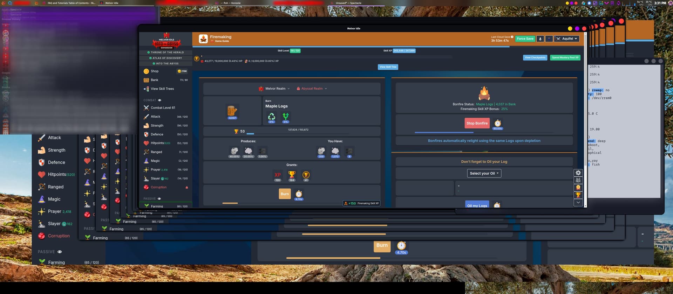Open Strength skill showing (56 / 120)
Screen dimensions: 673x294
[x=165, y=125]
